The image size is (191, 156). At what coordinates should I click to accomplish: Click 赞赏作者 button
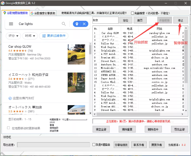pyautogui.click(x=157, y=145)
